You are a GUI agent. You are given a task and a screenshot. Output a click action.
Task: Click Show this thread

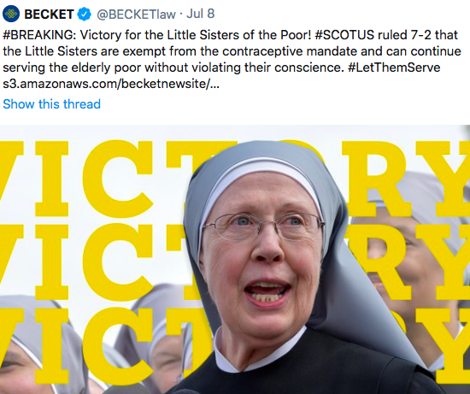[x=51, y=104]
